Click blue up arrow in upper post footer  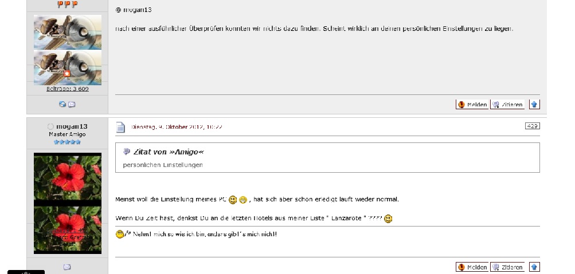[534, 105]
